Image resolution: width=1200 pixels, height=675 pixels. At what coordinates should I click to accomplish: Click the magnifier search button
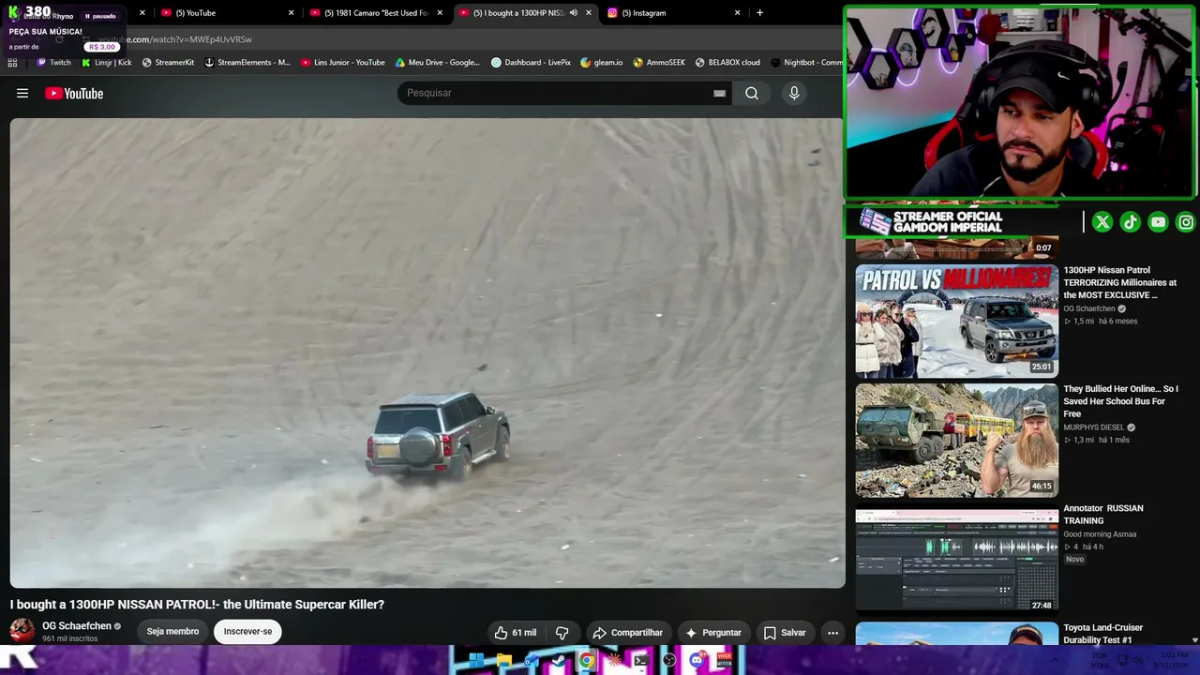point(752,93)
